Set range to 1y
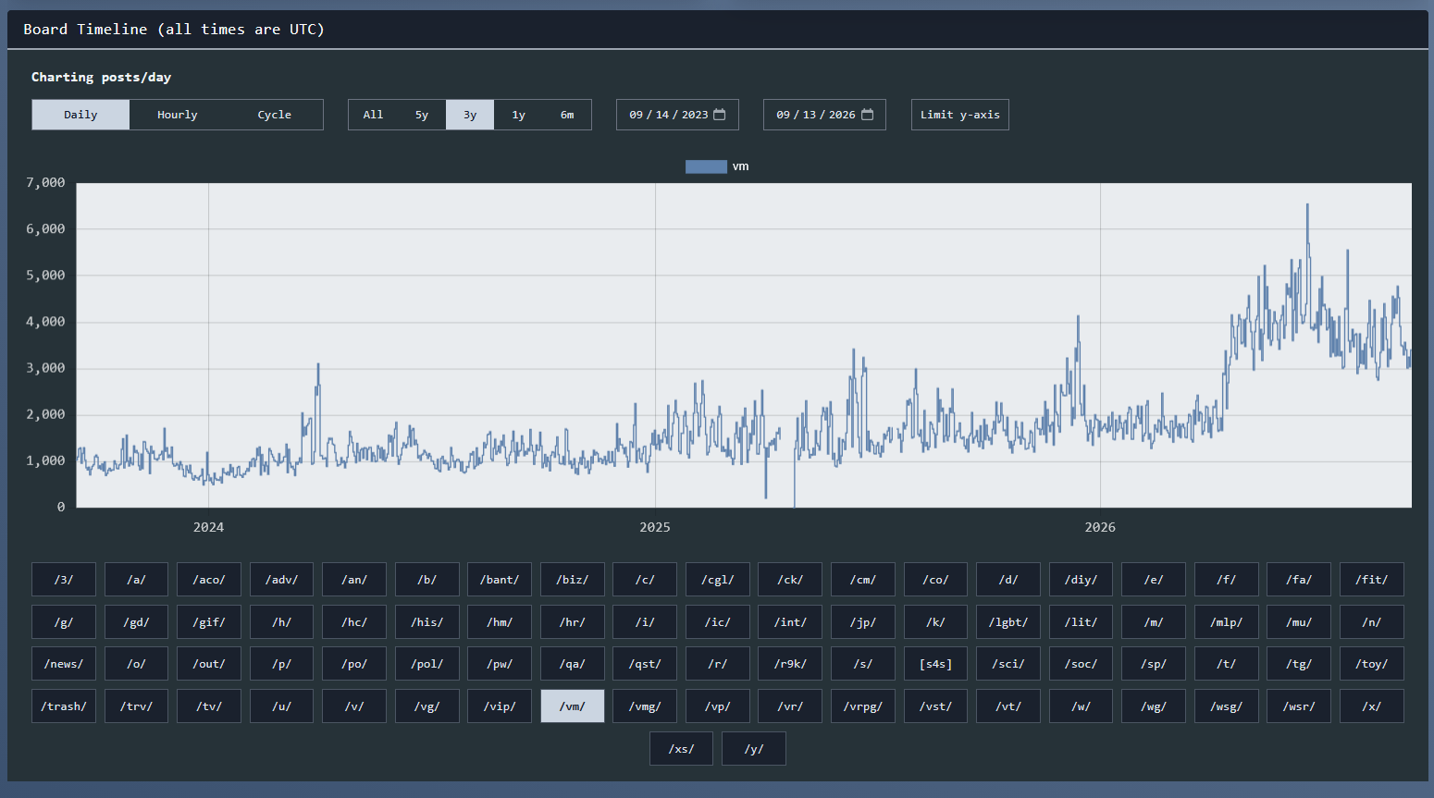1434x798 pixels. [x=519, y=115]
